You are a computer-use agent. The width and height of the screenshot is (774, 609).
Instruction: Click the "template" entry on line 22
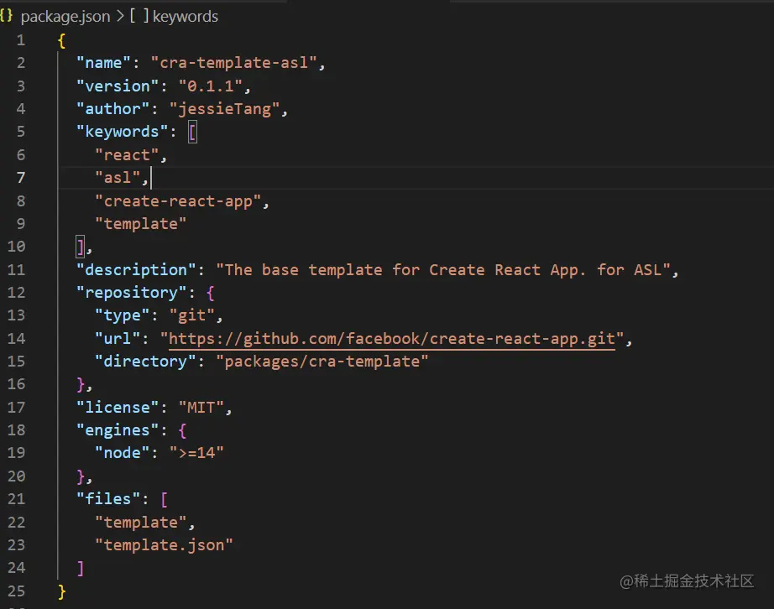[141, 523]
